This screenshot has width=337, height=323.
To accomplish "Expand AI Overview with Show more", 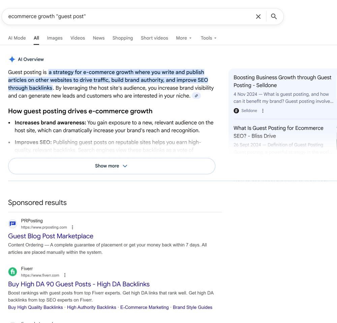I will [x=112, y=166].
